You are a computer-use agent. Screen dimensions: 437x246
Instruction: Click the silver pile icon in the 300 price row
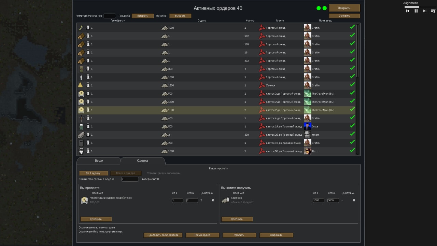pos(165,69)
